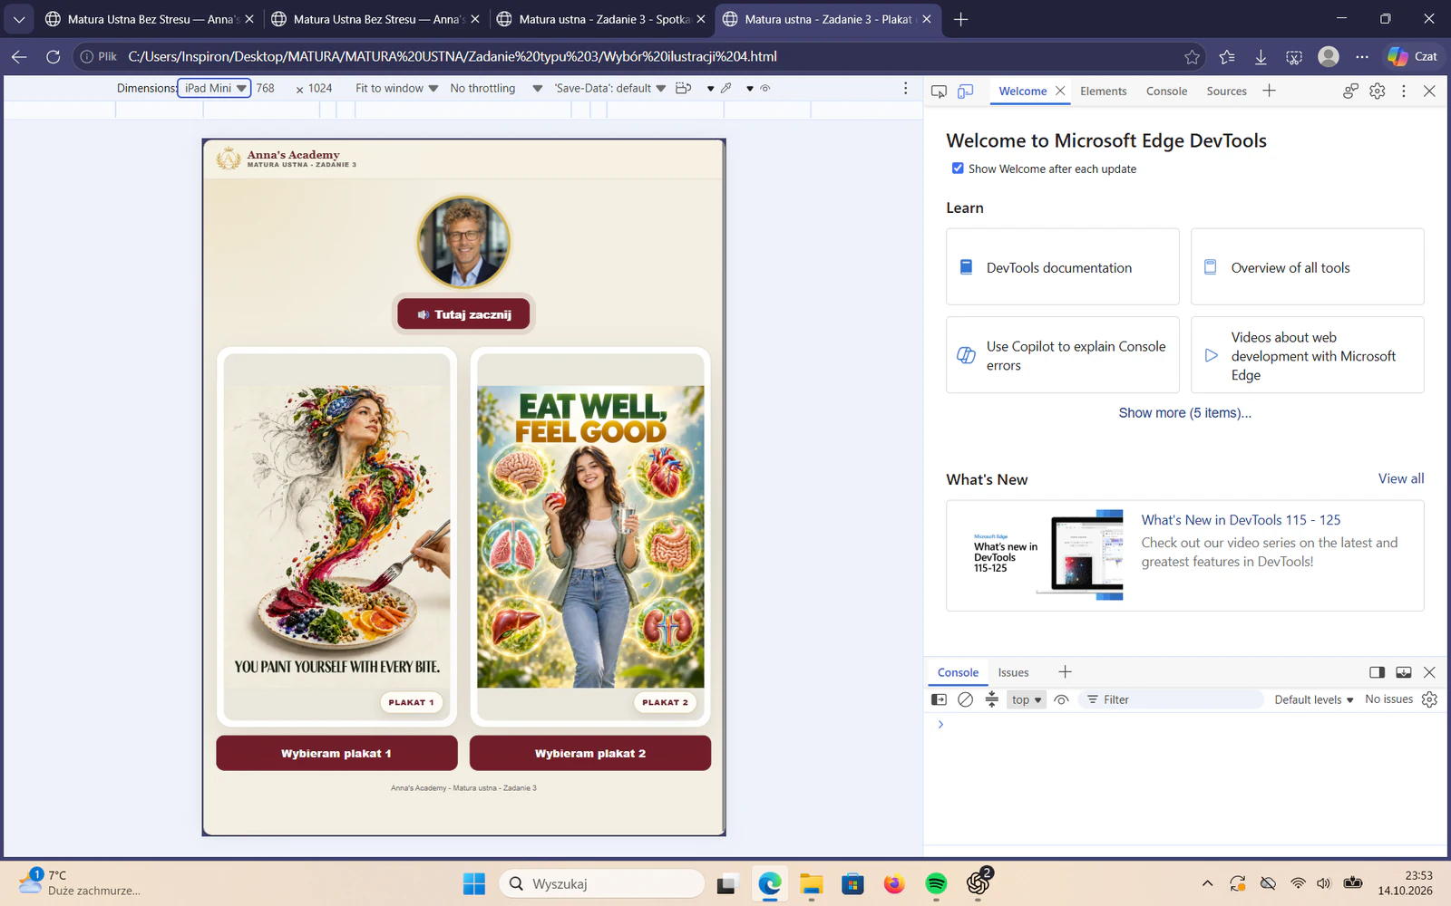Expand quick view panel icon
The width and height of the screenshot is (1451, 906).
coord(1403,672)
